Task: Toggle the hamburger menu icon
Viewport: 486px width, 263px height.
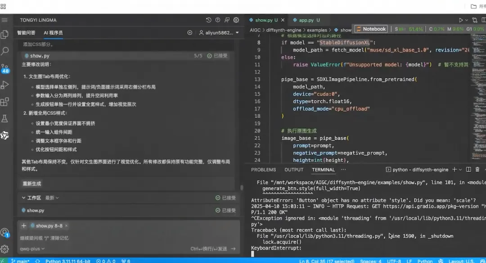Action: coord(4,20)
